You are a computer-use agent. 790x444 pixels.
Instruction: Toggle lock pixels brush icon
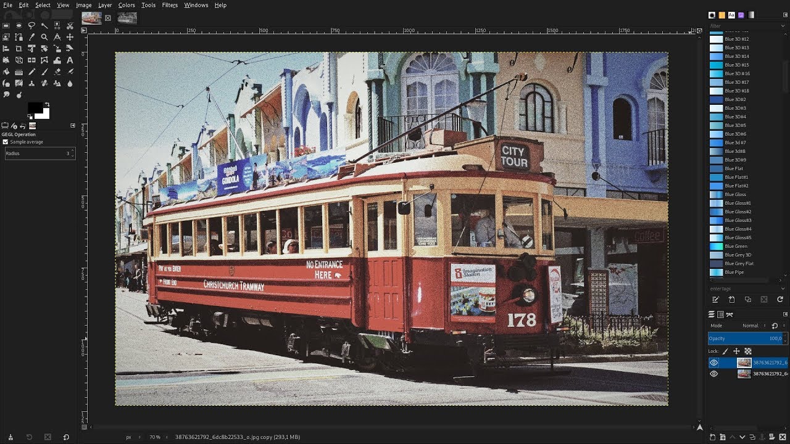pos(725,351)
